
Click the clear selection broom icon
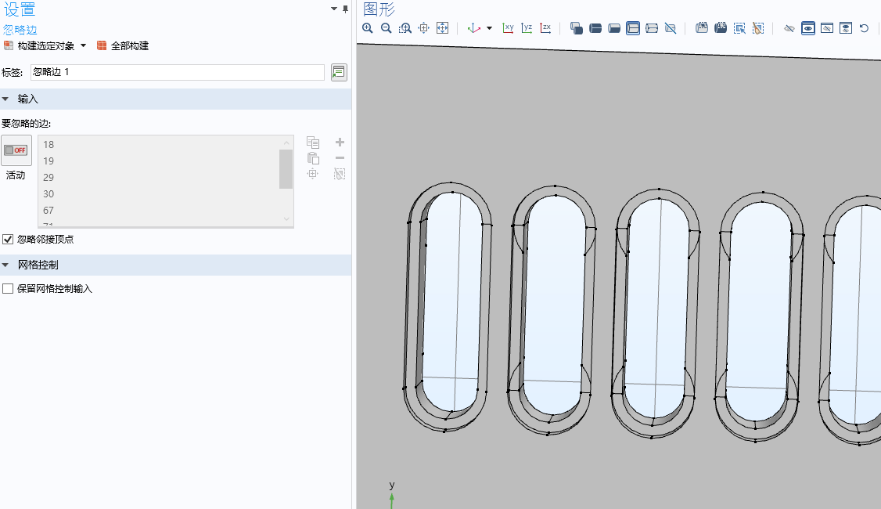[x=758, y=28]
